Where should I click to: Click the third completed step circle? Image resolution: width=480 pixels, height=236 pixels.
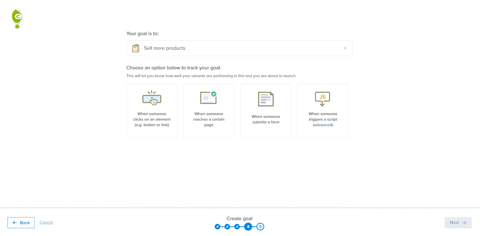pyautogui.click(x=237, y=227)
